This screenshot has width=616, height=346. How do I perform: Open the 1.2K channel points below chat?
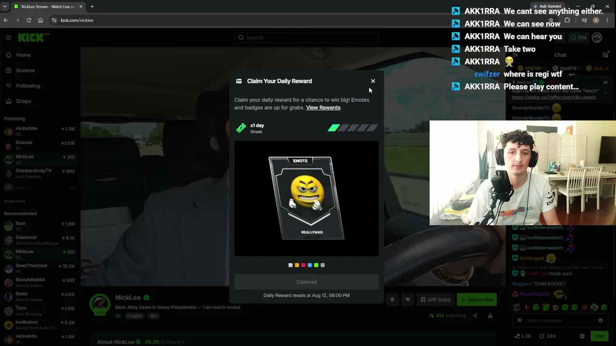[523, 336]
